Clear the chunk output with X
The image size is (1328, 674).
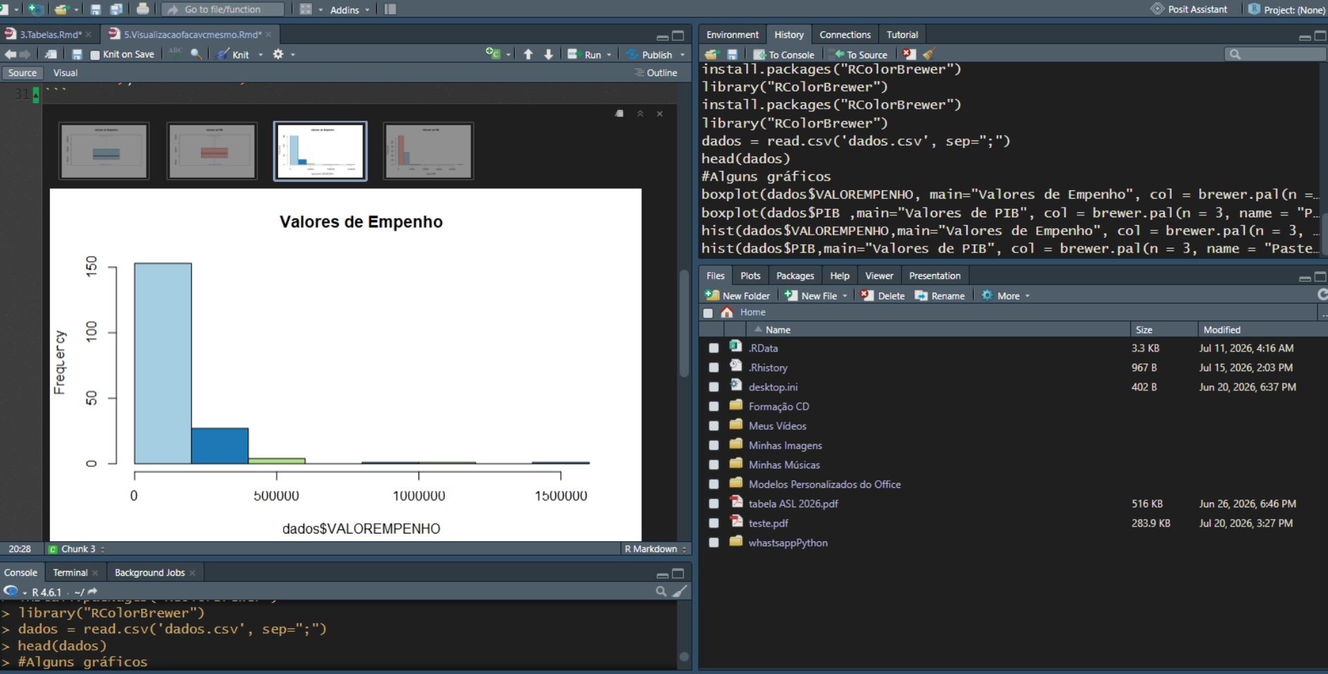tap(660, 113)
